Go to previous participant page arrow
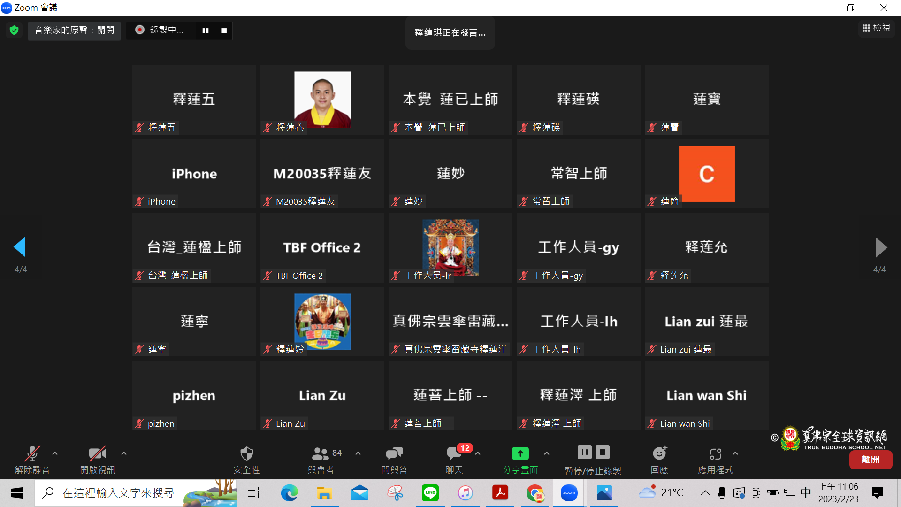The width and height of the screenshot is (901, 507). pos(20,247)
